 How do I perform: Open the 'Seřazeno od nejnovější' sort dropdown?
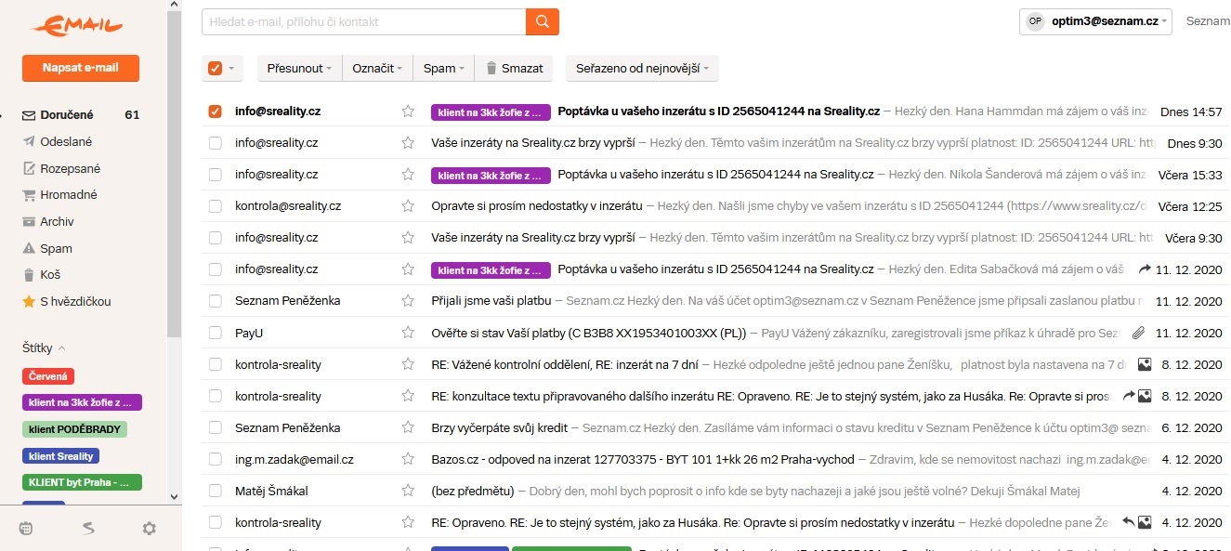(x=642, y=68)
